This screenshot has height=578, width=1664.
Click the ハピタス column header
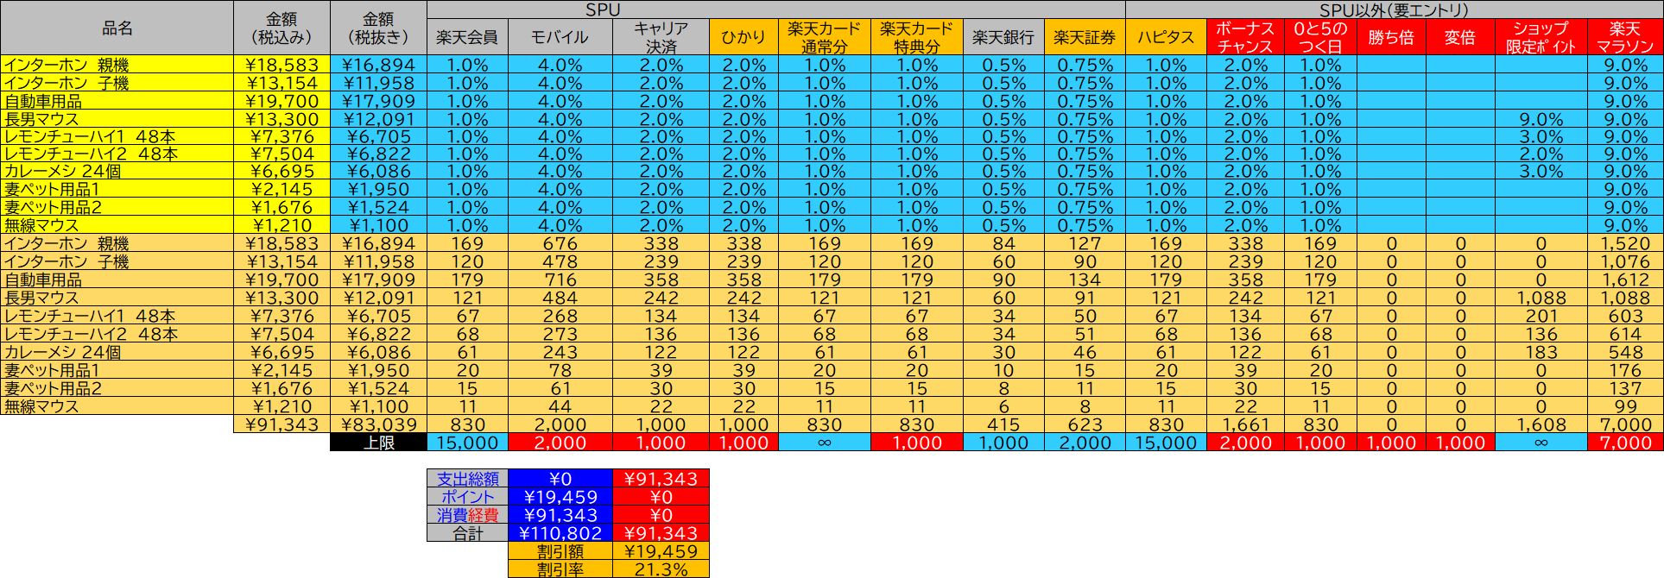point(1166,37)
